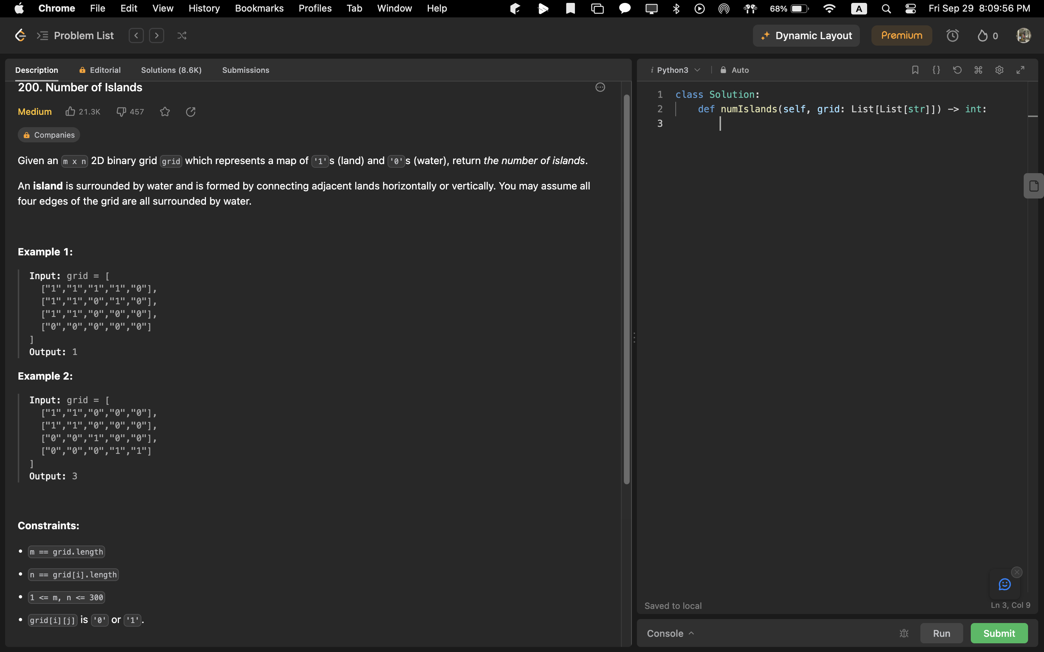The width and height of the screenshot is (1044, 652).
Task: Reset code to default with the revert icon
Action: click(x=957, y=70)
